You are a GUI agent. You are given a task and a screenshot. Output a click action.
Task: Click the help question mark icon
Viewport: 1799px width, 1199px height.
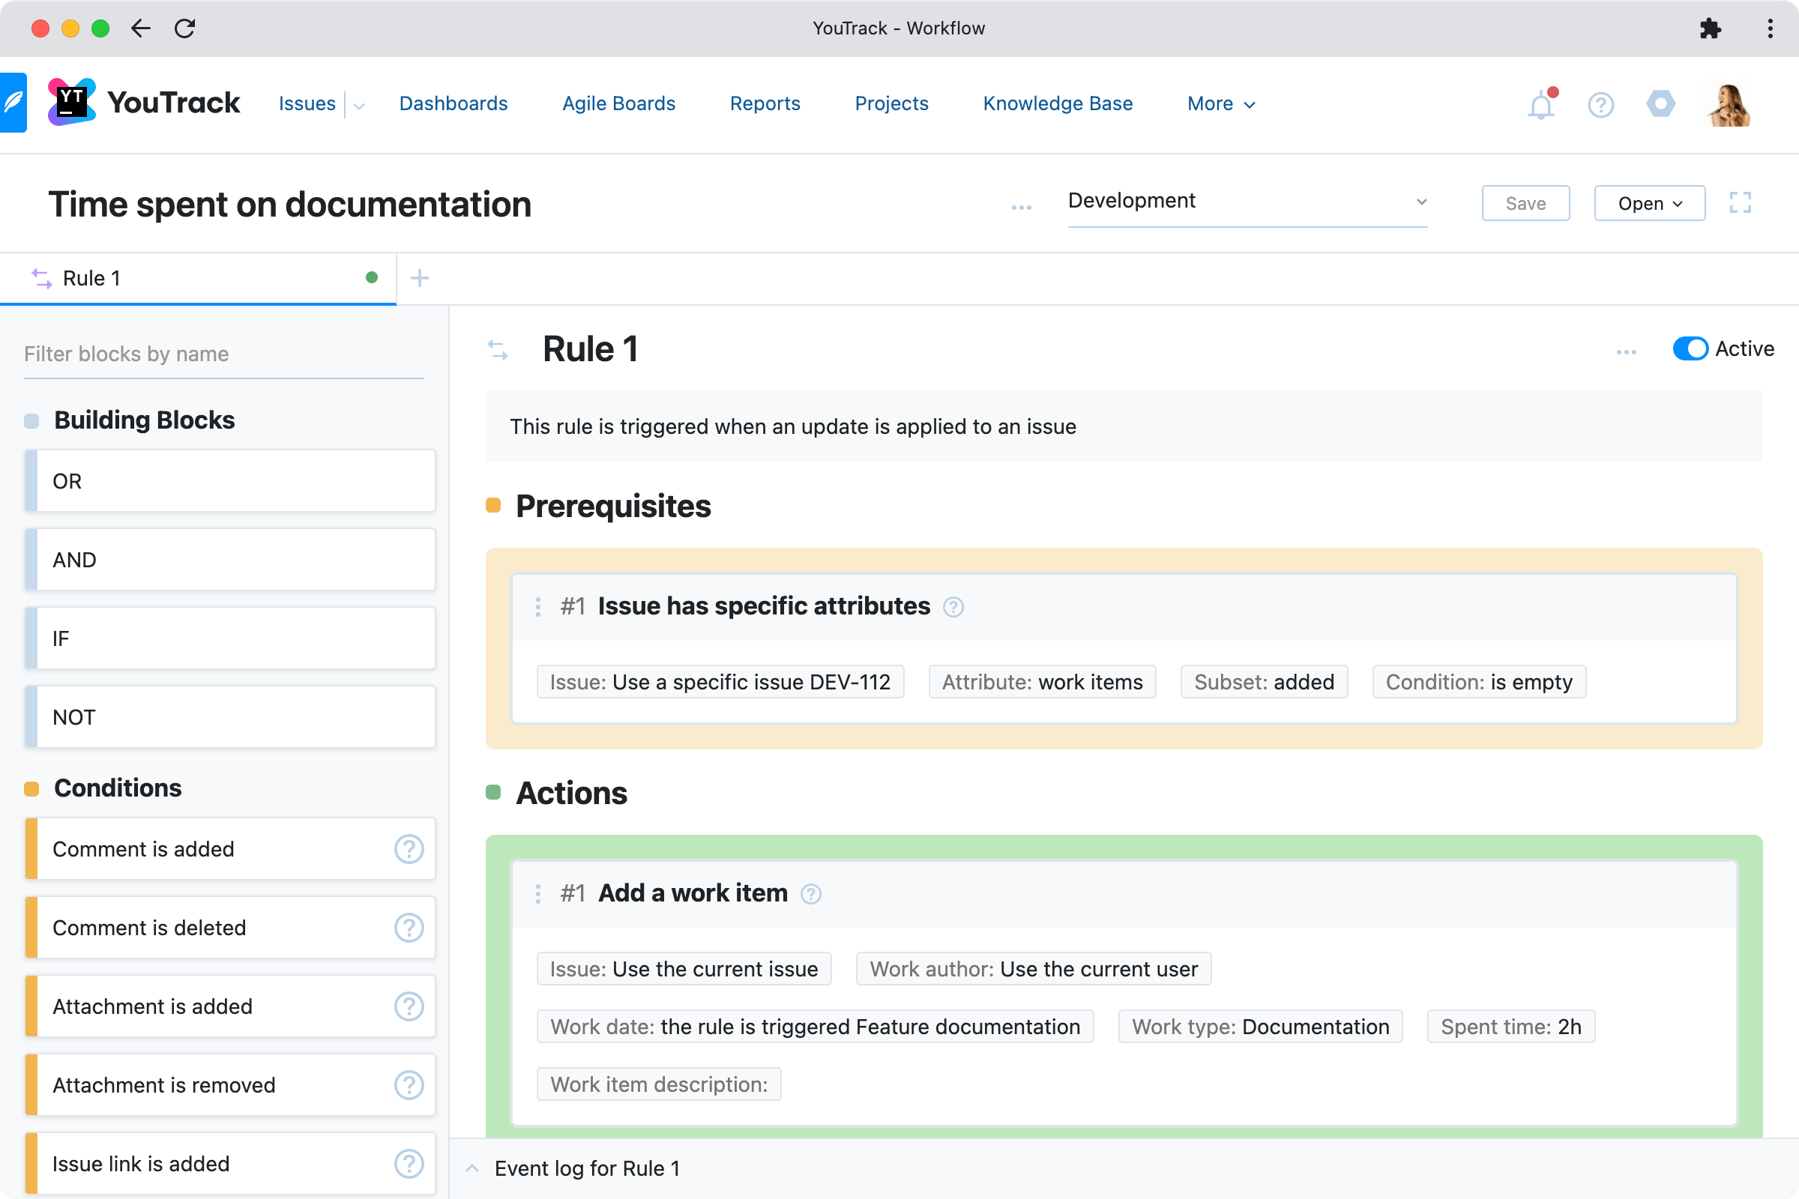pos(1600,105)
